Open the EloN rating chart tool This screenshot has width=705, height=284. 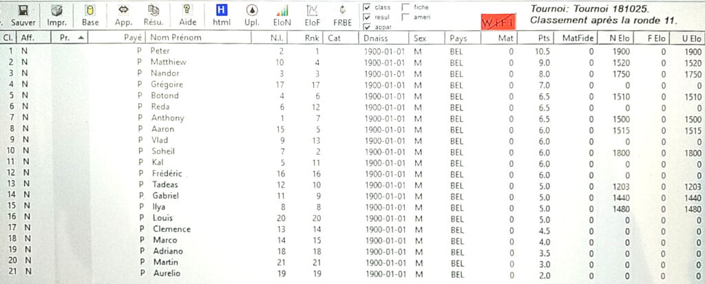coord(282,11)
